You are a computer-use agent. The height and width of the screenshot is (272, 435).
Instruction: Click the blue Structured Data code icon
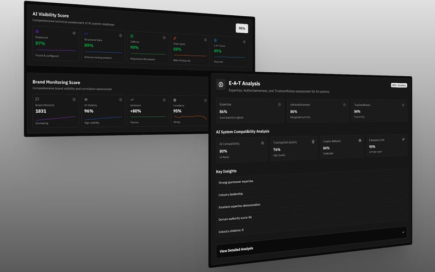click(86, 34)
